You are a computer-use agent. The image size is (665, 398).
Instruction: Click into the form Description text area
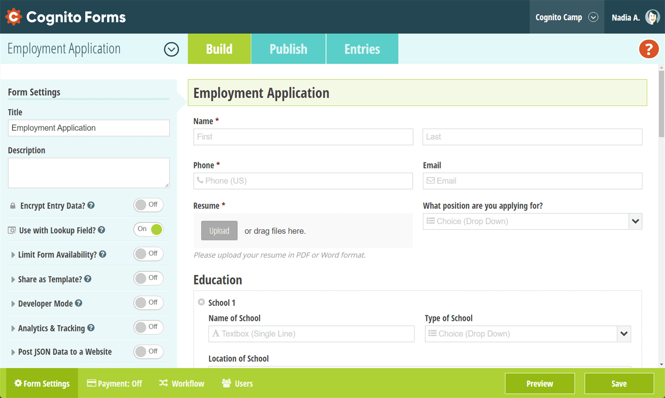pyautogui.click(x=89, y=173)
